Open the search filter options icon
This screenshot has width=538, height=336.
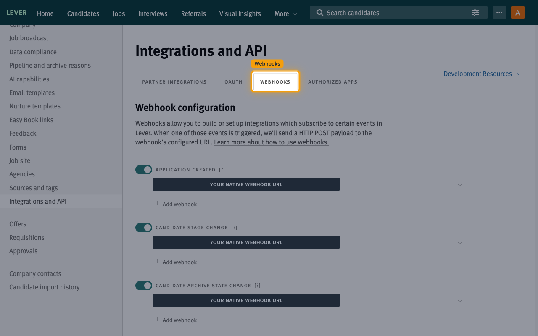pyautogui.click(x=476, y=13)
